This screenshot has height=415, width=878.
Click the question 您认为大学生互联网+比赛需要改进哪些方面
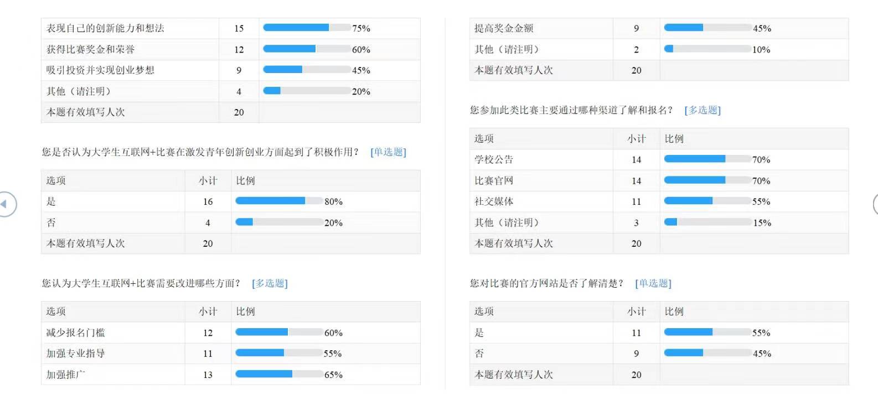(141, 283)
